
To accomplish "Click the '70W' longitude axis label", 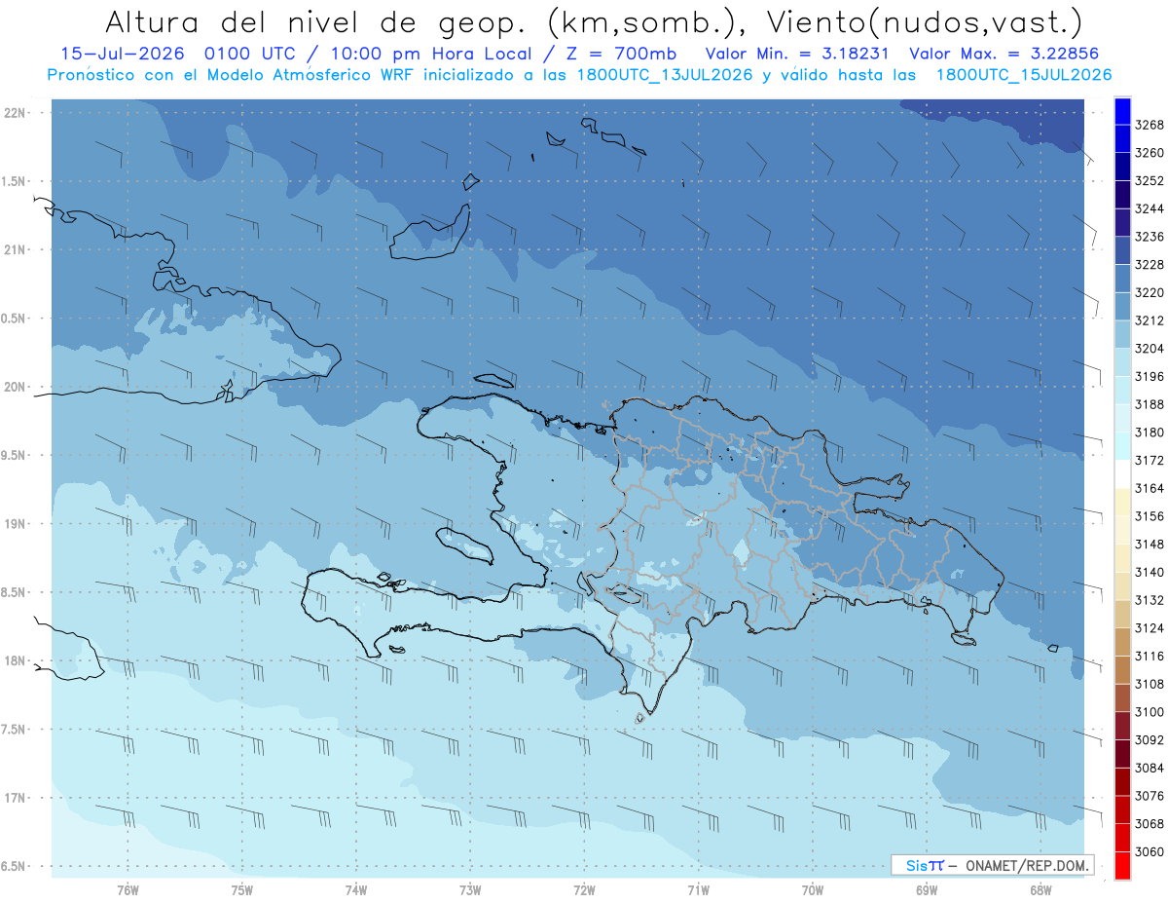I will (813, 890).
